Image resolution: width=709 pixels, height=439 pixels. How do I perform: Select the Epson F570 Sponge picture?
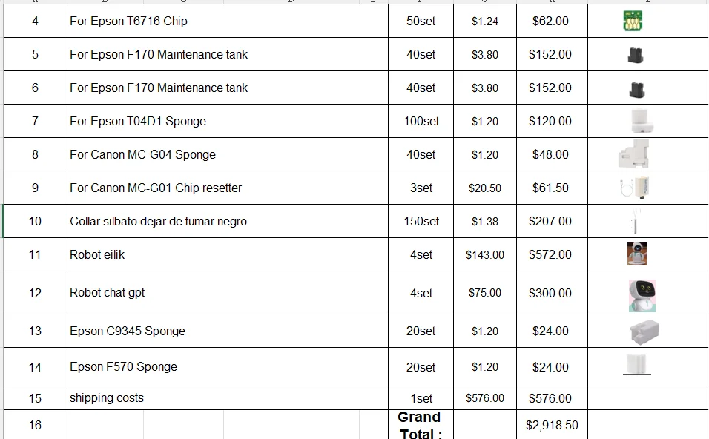638,365
